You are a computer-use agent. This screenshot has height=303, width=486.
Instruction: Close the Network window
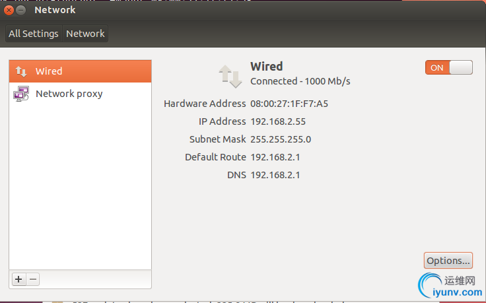point(9,10)
